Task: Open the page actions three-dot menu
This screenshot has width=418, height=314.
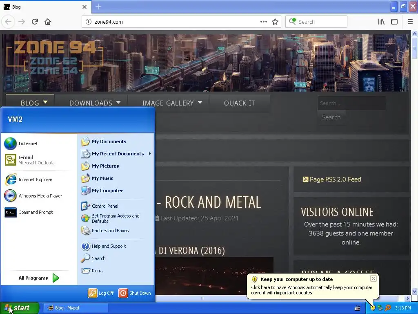Action: click(x=263, y=22)
